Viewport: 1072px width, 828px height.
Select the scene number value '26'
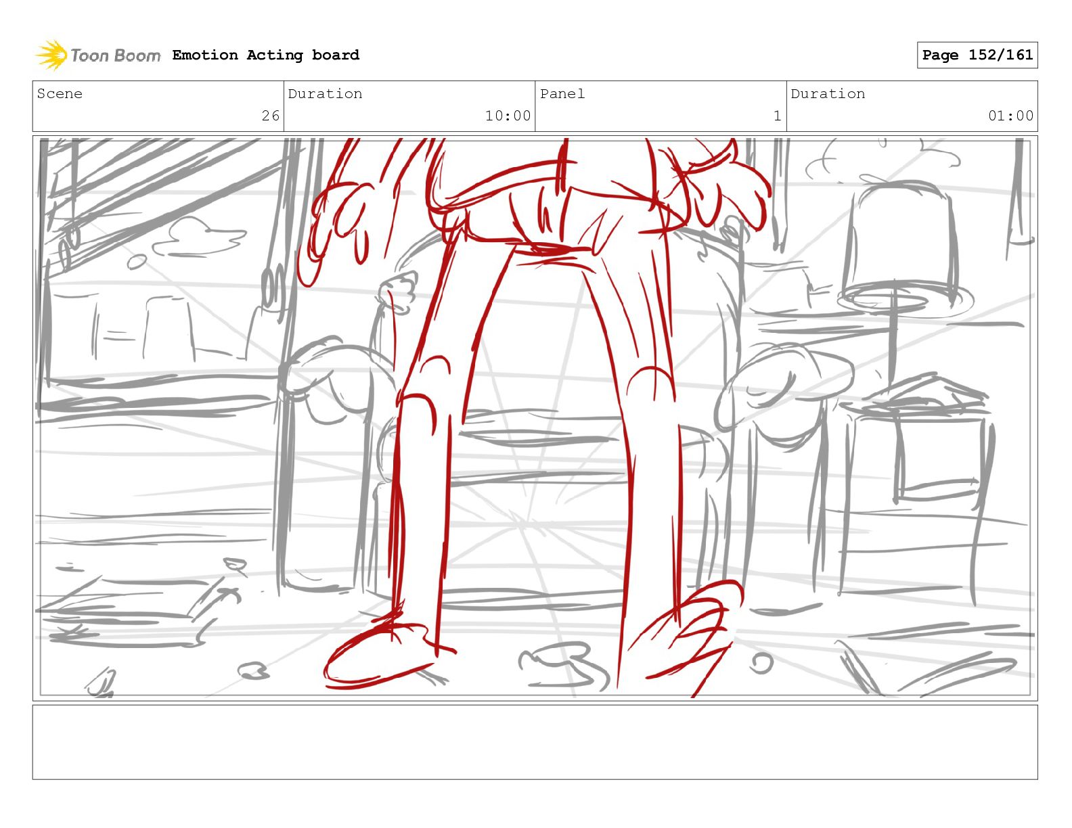click(x=271, y=116)
